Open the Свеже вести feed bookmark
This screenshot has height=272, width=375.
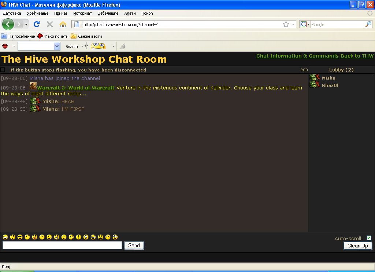[x=86, y=36]
